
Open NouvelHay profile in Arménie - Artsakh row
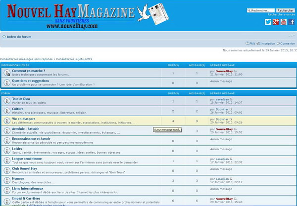(224, 129)
